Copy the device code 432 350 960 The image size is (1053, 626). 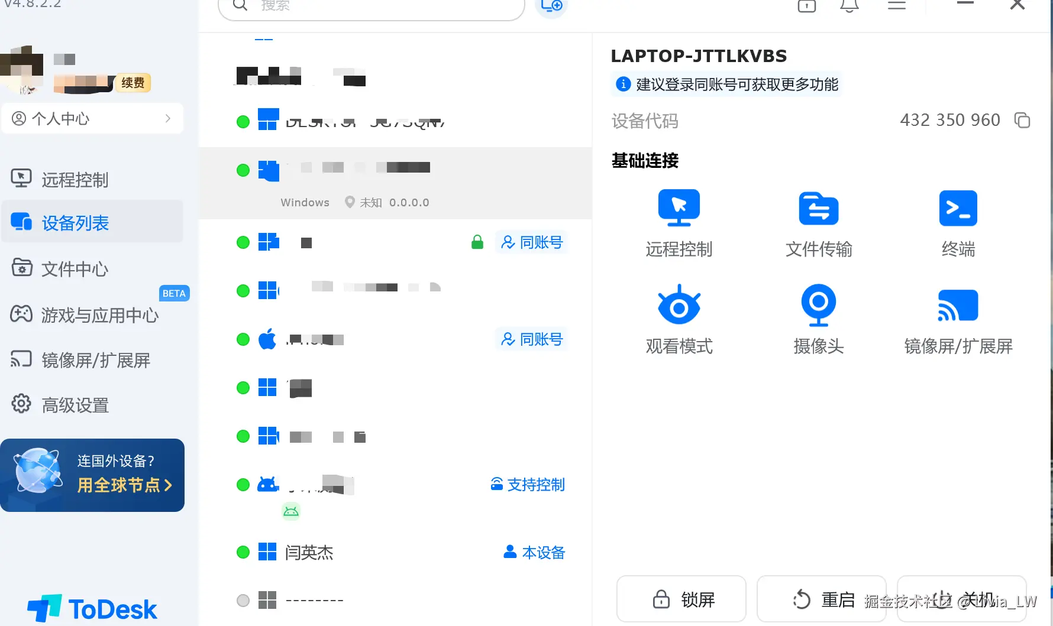tap(1022, 120)
